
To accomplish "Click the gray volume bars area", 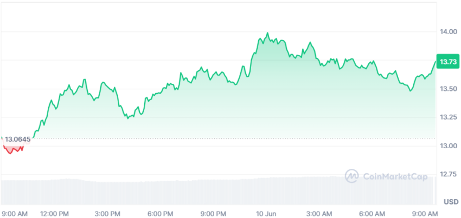I will 218,191.
